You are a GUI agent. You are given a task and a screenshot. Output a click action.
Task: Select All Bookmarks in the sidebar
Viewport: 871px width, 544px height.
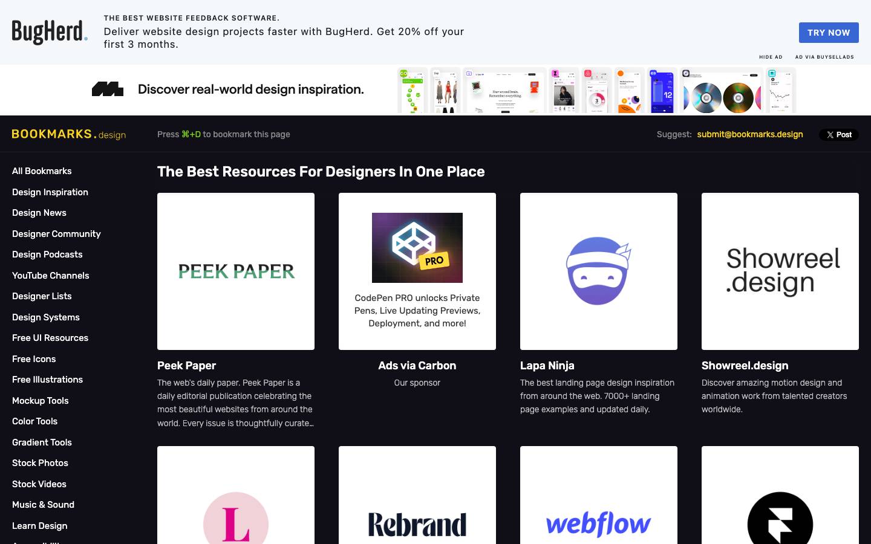pyautogui.click(x=42, y=171)
